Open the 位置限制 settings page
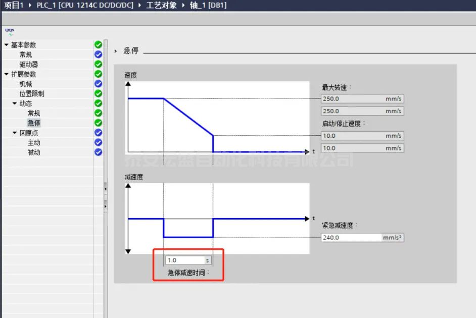The width and height of the screenshot is (476, 318). [32, 94]
